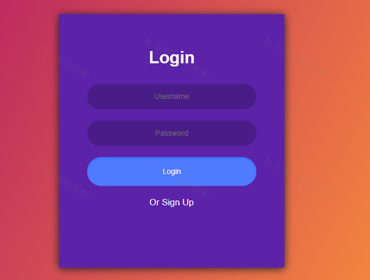
Task: Select the Password placeholder text
Action: click(x=172, y=133)
